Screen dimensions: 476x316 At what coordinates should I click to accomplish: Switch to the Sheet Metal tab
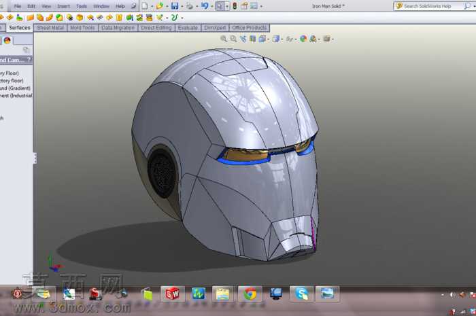point(50,28)
